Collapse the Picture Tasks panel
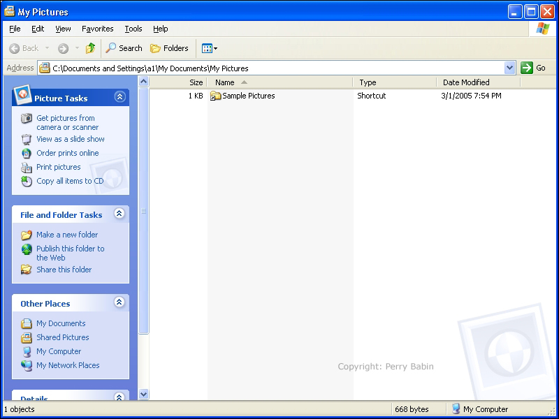559x419 pixels. click(119, 96)
